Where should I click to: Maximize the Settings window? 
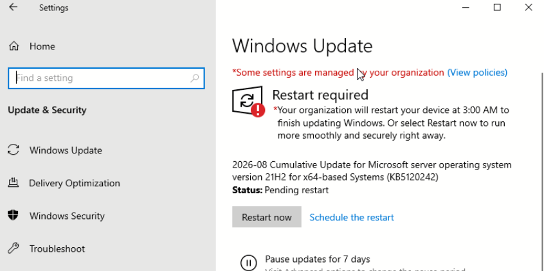(497, 7)
